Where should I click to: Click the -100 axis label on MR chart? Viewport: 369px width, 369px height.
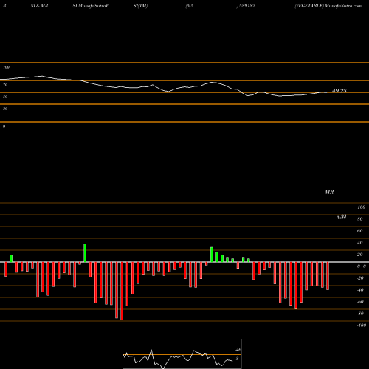click(x=362, y=325)
